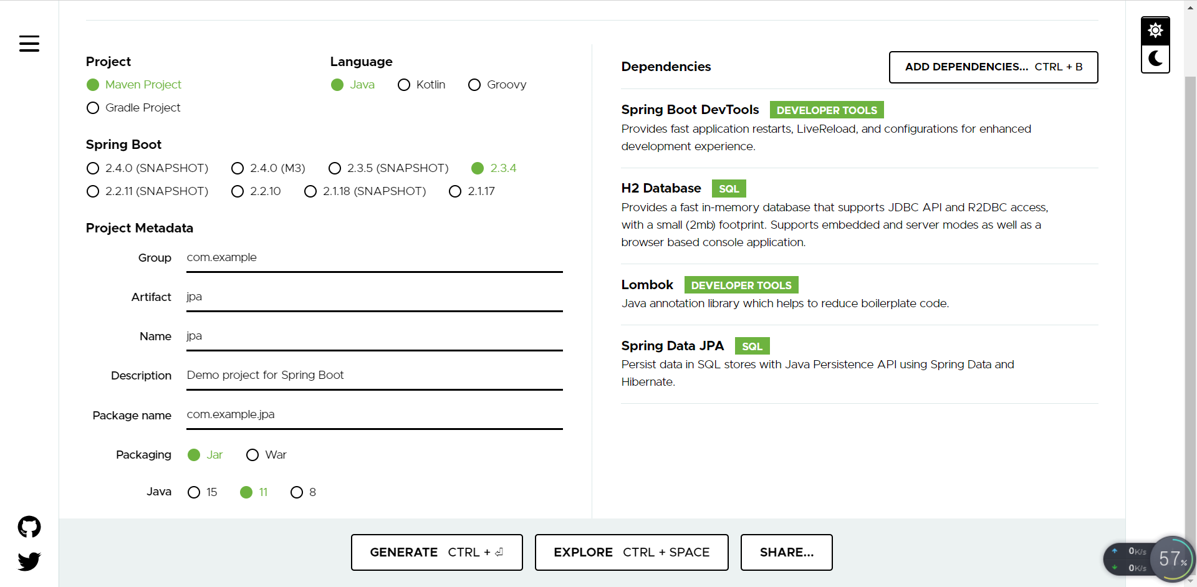Click the SQL tag on Spring Data JPA
The image size is (1197, 587).
click(752, 346)
